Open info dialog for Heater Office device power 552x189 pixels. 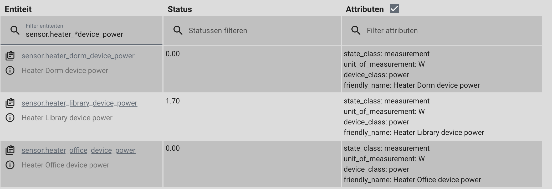[x=10, y=165]
